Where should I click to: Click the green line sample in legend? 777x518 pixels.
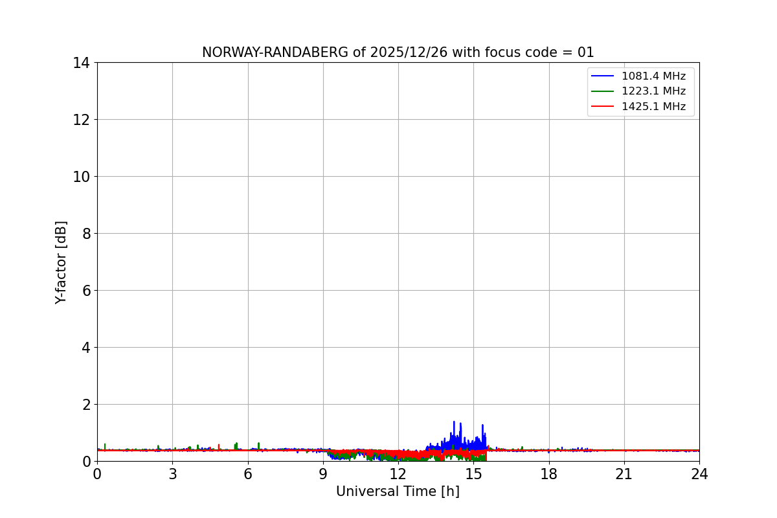(x=603, y=91)
